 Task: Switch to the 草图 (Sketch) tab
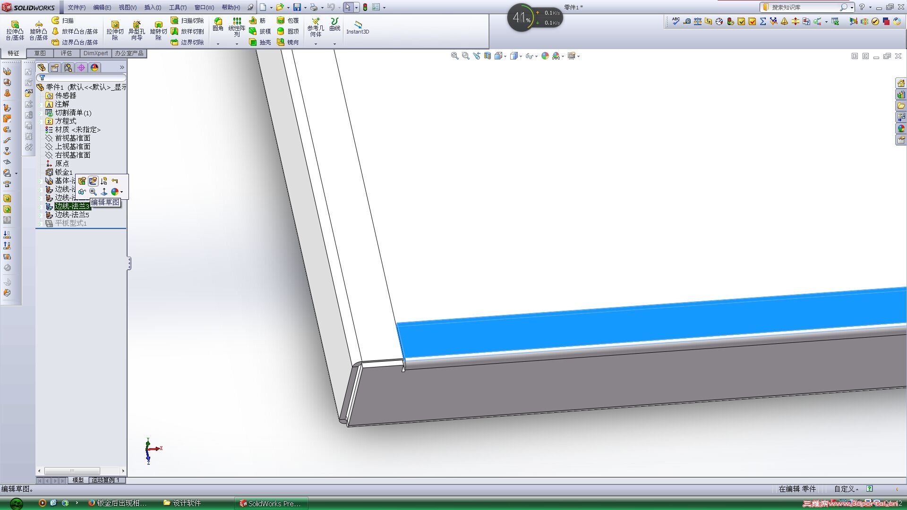pos(40,53)
